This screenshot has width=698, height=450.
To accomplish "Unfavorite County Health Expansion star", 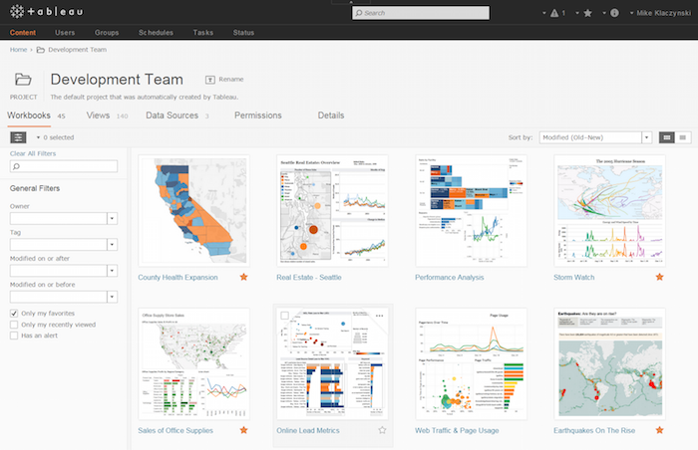I will (x=243, y=277).
